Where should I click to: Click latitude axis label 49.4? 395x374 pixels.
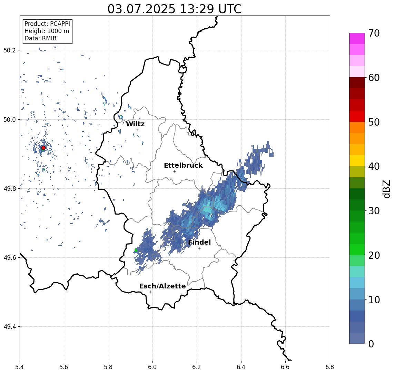pyautogui.click(x=10, y=327)
